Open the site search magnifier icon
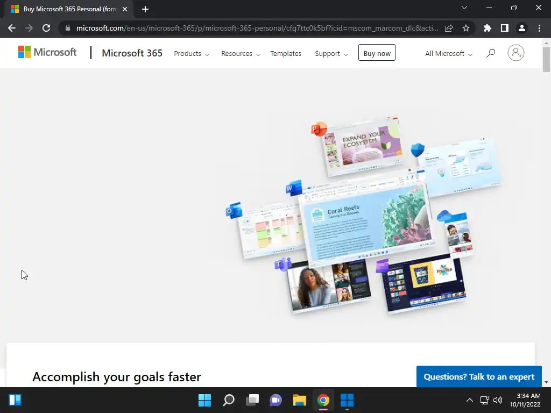Screen dimensions: 551x413 coord(491,53)
